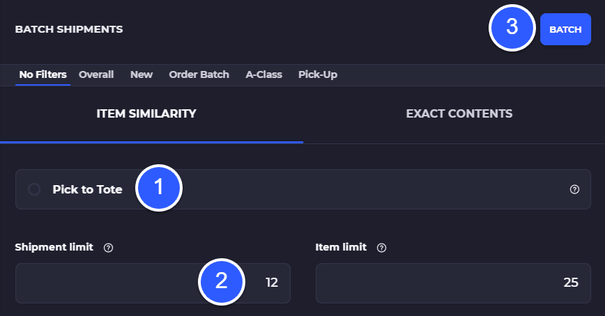Switch to the Overall filter tab
Image resolution: width=605 pixels, height=316 pixels.
click(x=96, y=74)
